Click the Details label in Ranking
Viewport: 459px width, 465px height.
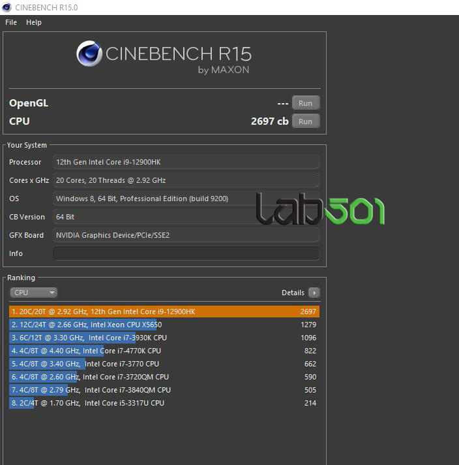pyautogui.click(x=293, y=293)
